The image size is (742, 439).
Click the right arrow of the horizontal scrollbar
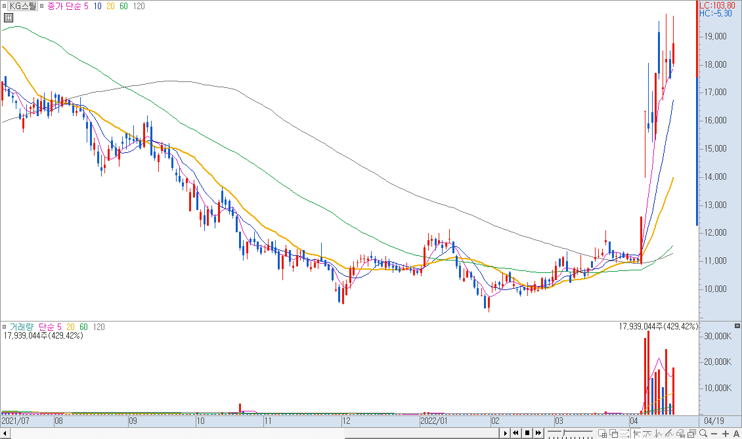coord(505,433)
